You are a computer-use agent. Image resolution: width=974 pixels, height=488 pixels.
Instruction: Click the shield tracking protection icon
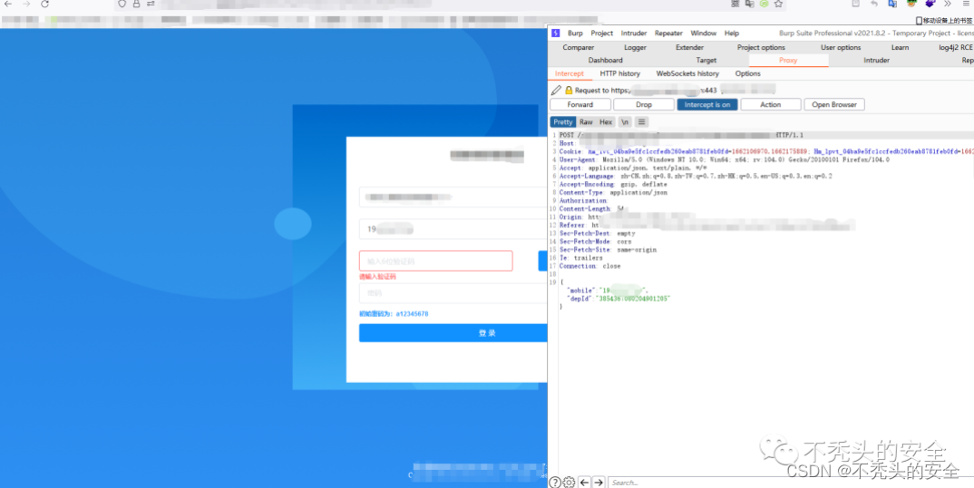[122, 4]
